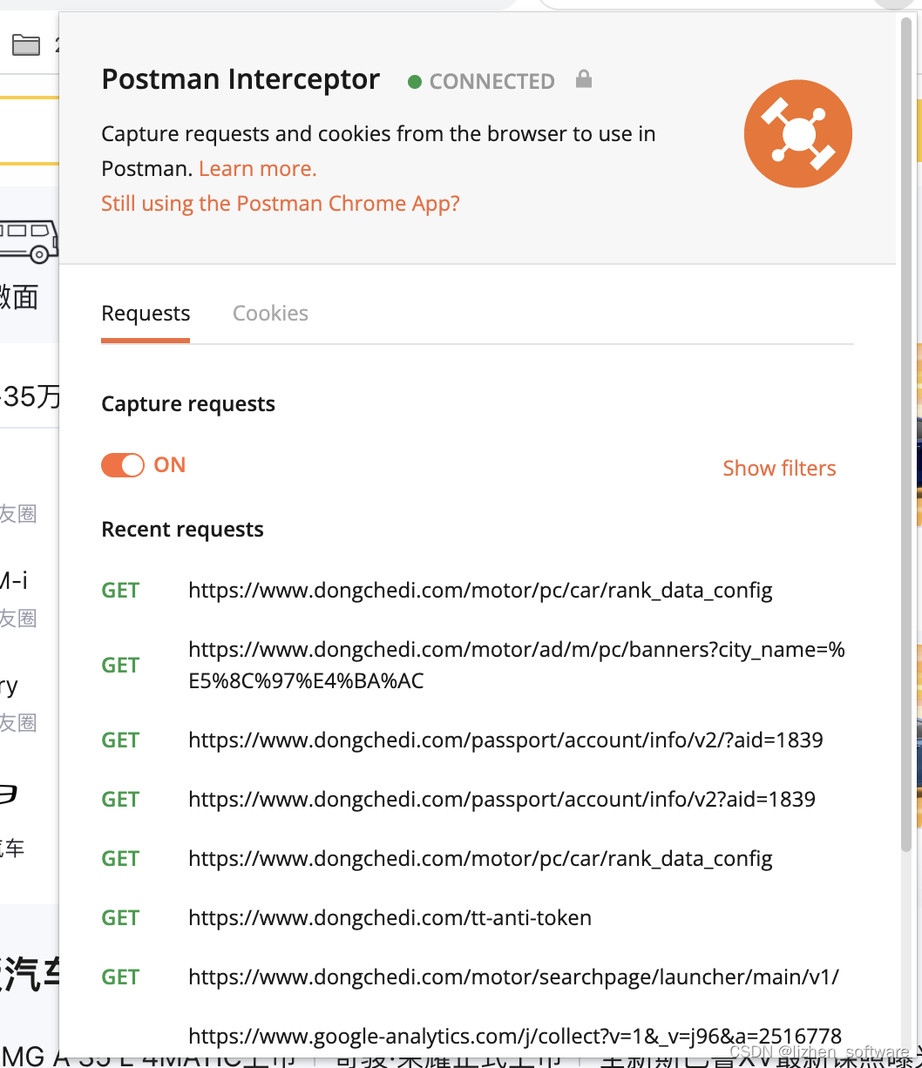Click GET label of the banners request

(120, 666)
